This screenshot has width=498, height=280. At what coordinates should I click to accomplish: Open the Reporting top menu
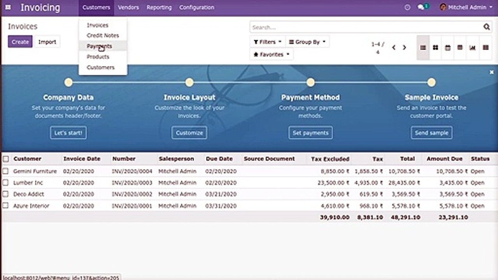[x=159, y=7]
